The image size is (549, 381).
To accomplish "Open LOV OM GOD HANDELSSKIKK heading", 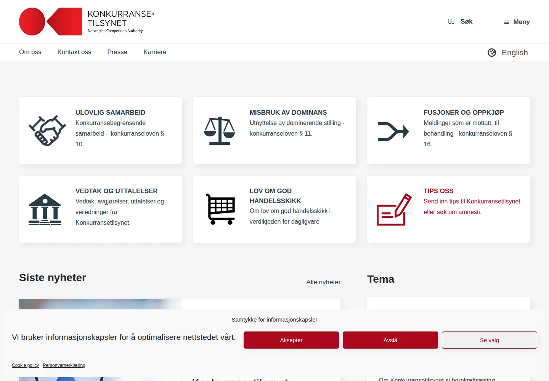I will (275, 196).
